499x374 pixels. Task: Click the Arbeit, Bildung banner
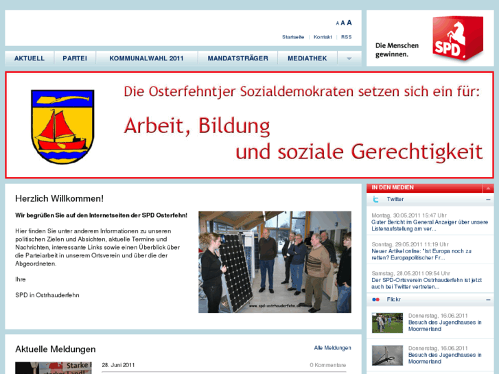click(250, 125)
